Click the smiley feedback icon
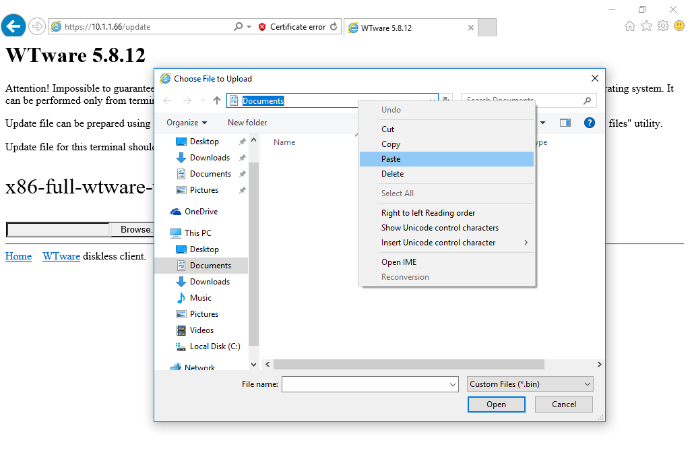The image size is (690, 453). pyautogui.click(x=680, y=25)
